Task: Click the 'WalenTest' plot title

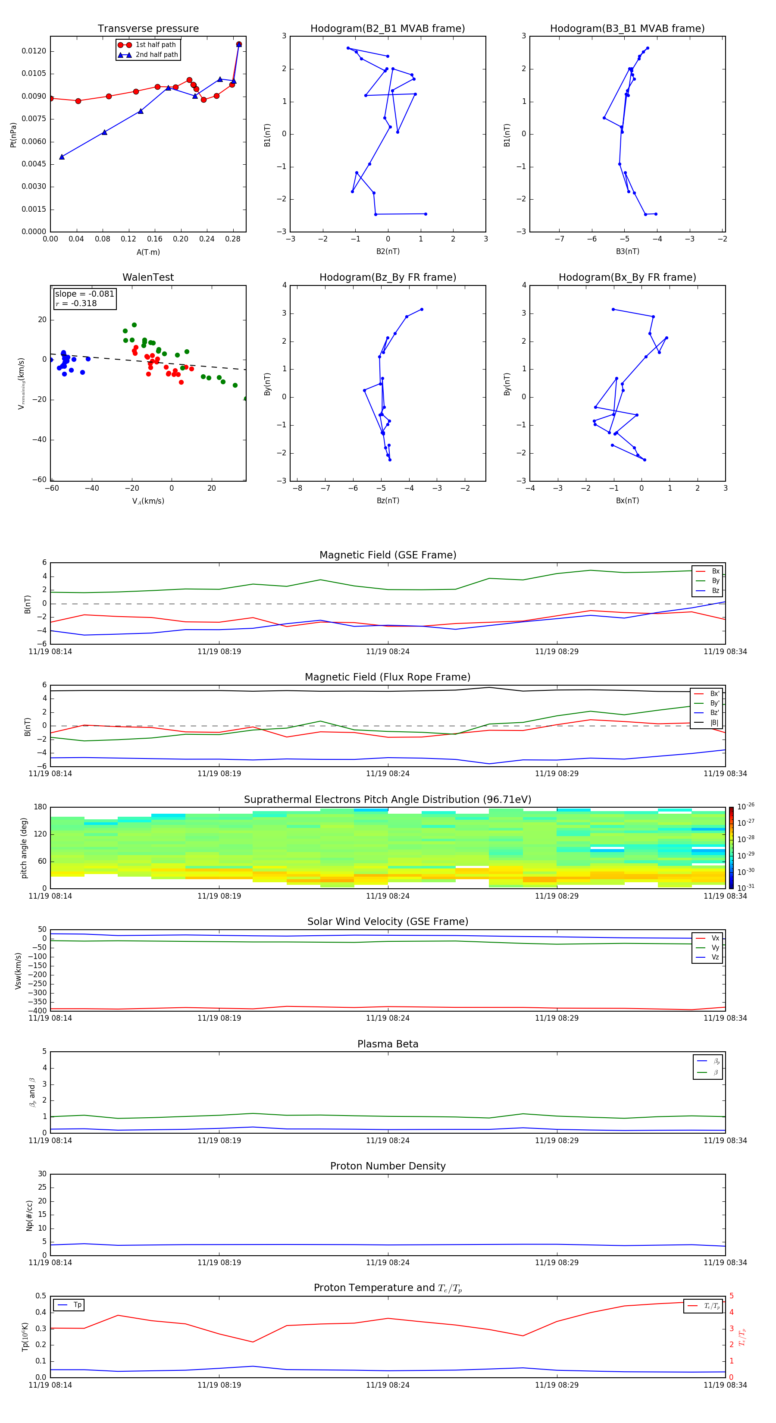Action: click(x=148, y=277)
